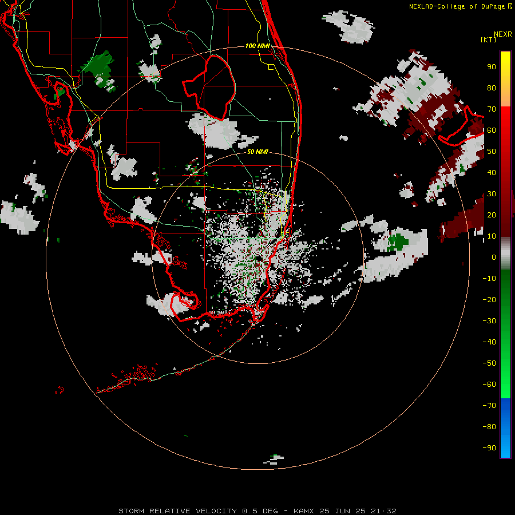Click the Storm Relative Velocity caption text
The width and height of the screenshot is (515, 515).
257,511
